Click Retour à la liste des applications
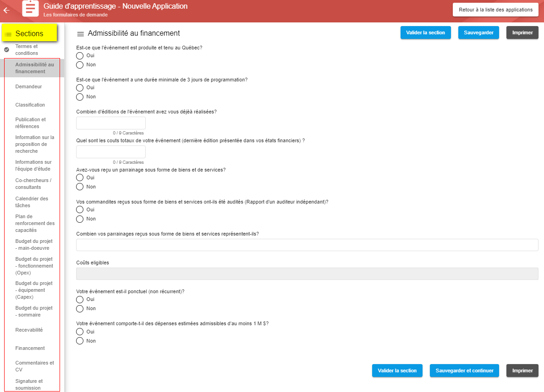Image resolution: width=544 pixels, height=392 pixels. [495, 10]
